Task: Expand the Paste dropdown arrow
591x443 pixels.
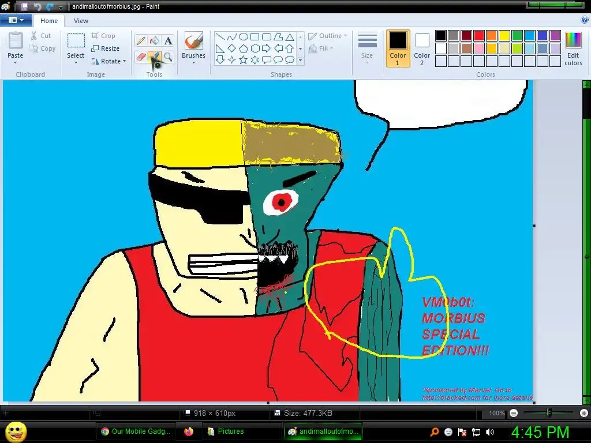Action: [x=16, y=63]
